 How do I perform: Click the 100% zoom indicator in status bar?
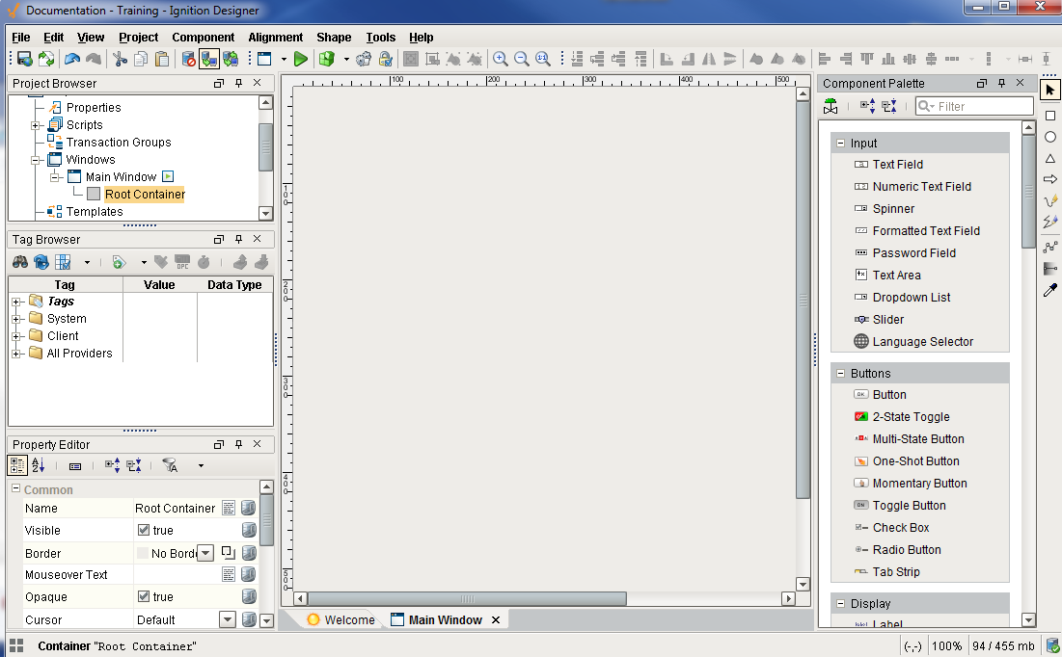pyautogui.click(x=947, y=645)
